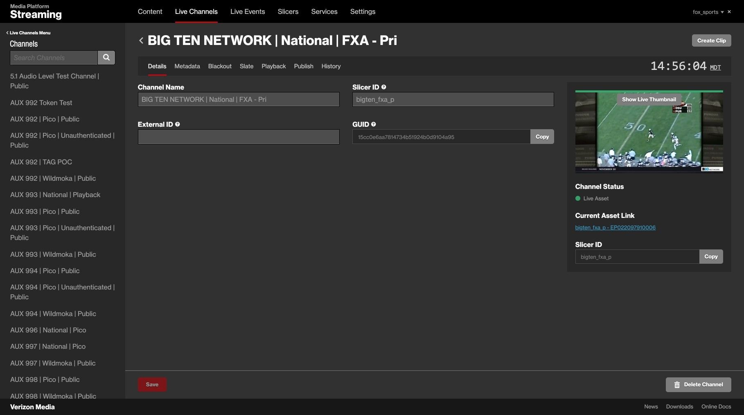Click the GUID help question icon
This screenshot has height=415, width=744.
coord(373,124)
